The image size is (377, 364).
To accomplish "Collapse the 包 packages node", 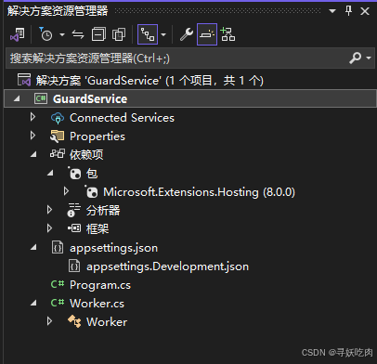I will 50,173.
